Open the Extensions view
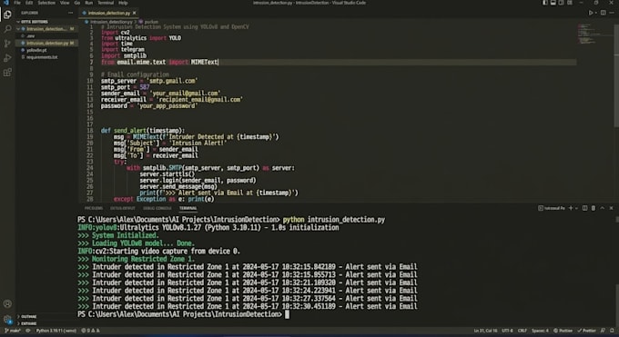Screen dimensions: 619x337 pos(7,73)
